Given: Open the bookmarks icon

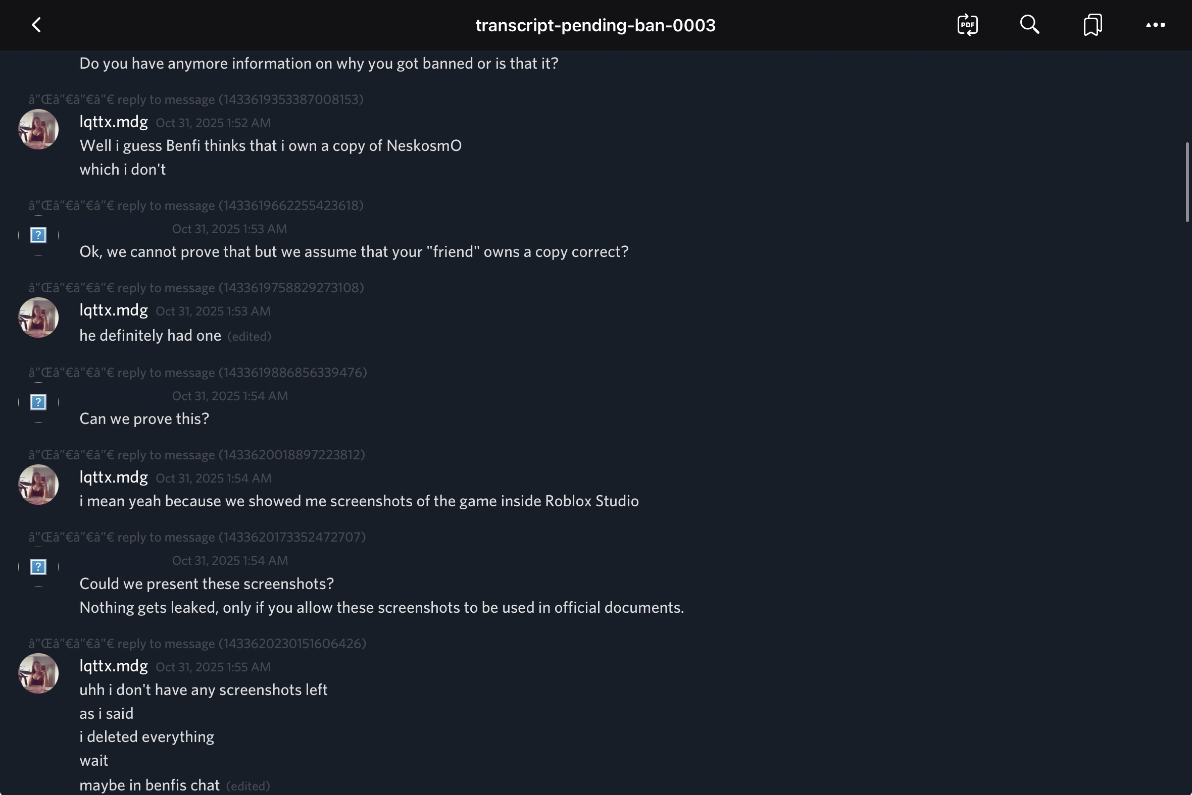Looking at the screenshot, I should coord(1092,25).
